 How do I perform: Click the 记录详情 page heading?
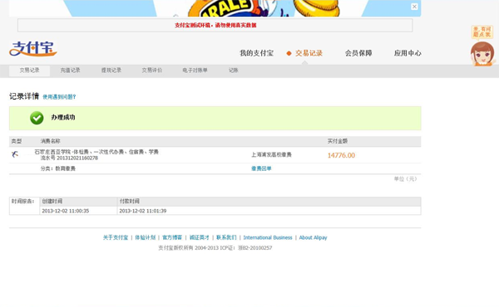(x=24, y=96)
